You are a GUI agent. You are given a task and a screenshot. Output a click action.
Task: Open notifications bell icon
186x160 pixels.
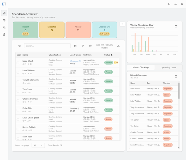176,4
